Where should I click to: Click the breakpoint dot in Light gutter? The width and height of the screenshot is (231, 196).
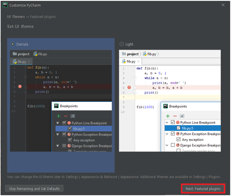click(x=129, y=87)
